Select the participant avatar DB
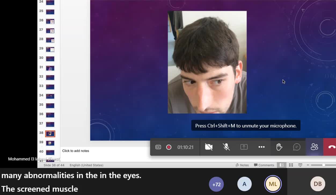This screenshot has width=336, height=195. click(318, 184)
